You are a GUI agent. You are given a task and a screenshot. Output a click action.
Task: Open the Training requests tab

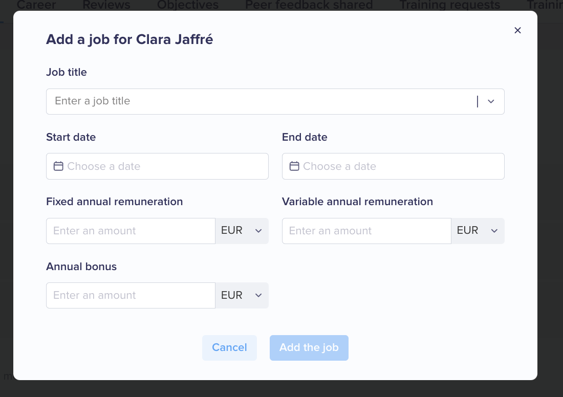pyautogui.click(x=449, y=5)
